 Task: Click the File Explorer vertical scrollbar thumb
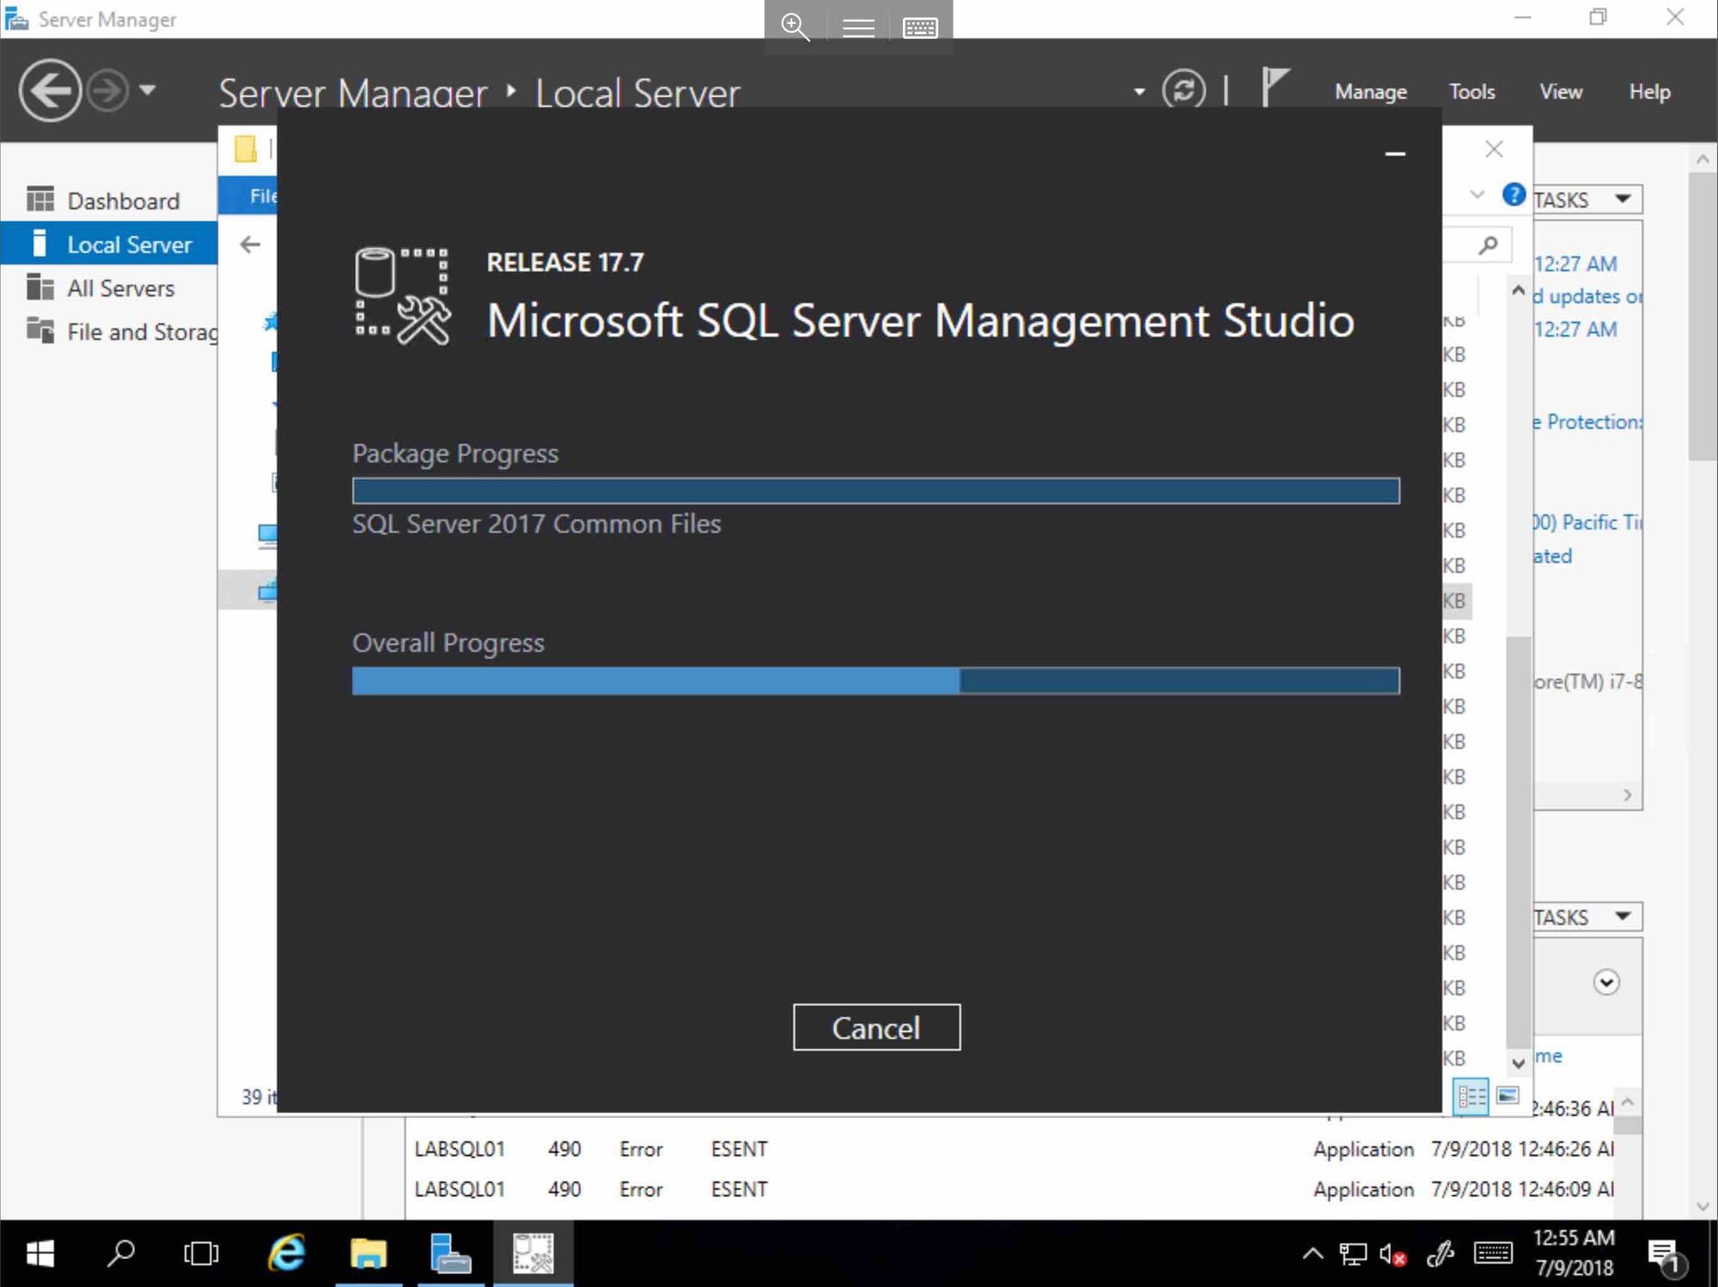(x=1519, y=841)
